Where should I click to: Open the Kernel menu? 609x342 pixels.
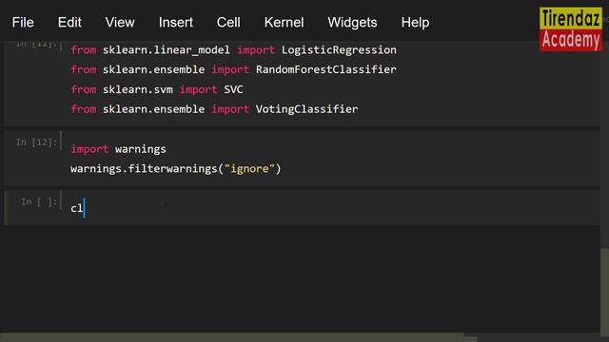(x=284, y=22)
